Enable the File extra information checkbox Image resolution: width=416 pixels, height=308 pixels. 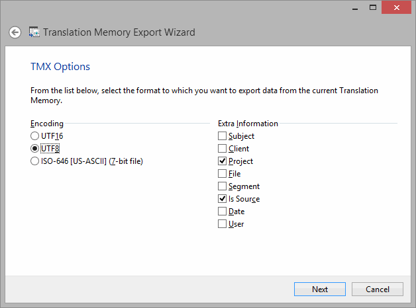point(222,174)
